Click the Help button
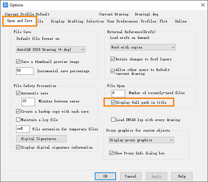This screenshot has width=208, height=182. [x=182, y=176]
